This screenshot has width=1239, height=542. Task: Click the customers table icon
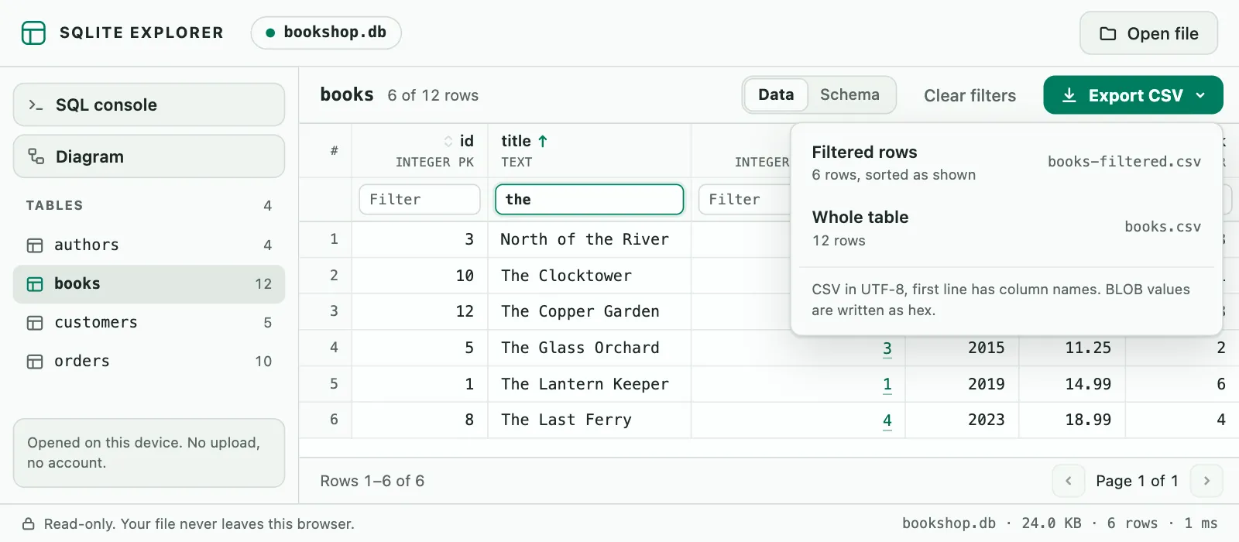[35, 323]
